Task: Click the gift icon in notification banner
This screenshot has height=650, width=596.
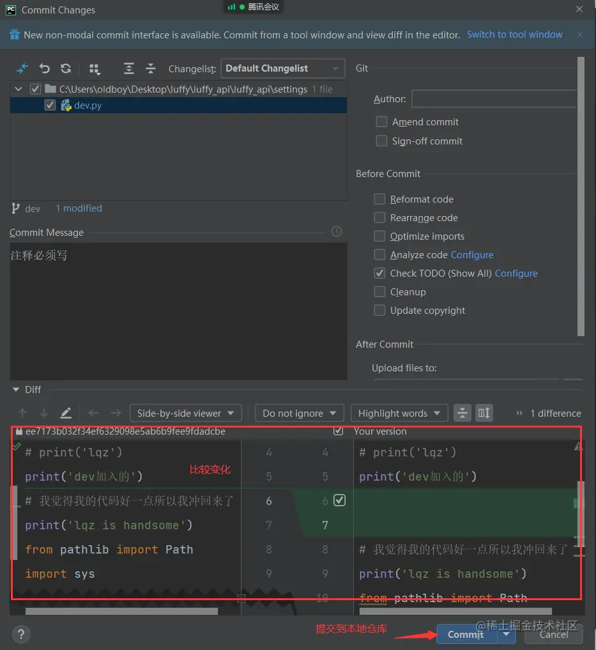Action: tap(15, 35)
